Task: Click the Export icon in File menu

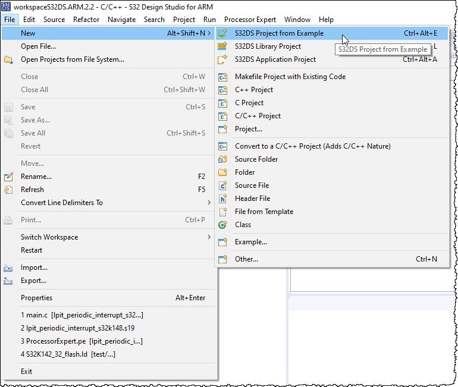Action: point(8,281)
